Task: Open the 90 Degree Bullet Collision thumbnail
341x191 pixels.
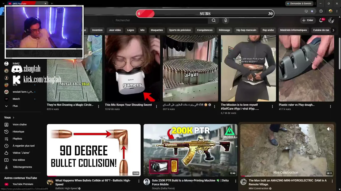Action: coord(94,150)
